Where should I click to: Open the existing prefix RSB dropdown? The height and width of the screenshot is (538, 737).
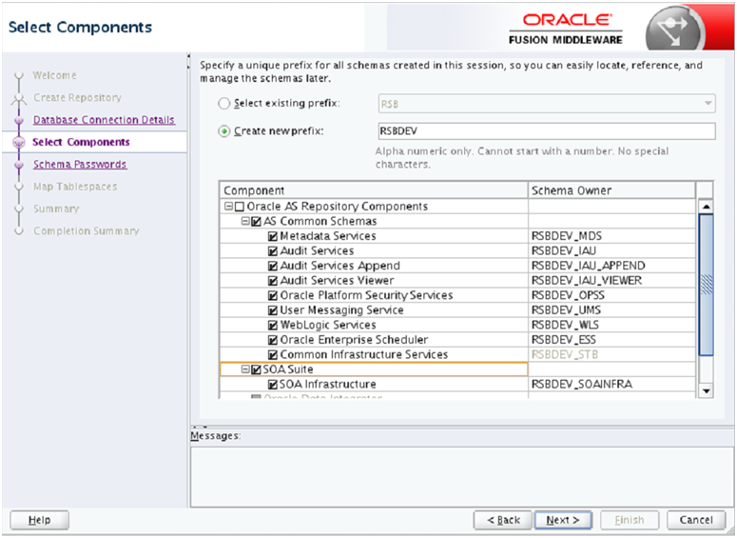click(547, 104)
